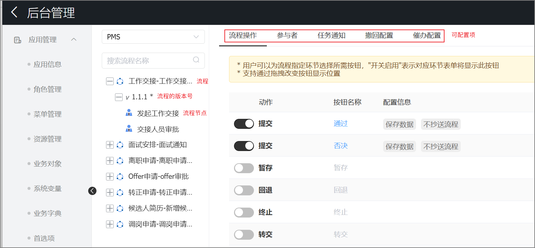Switch to the 参与者 tab

tap(287, 35)
